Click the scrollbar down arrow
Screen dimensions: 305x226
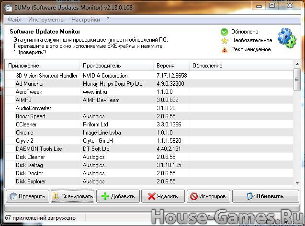coord(297,183)
